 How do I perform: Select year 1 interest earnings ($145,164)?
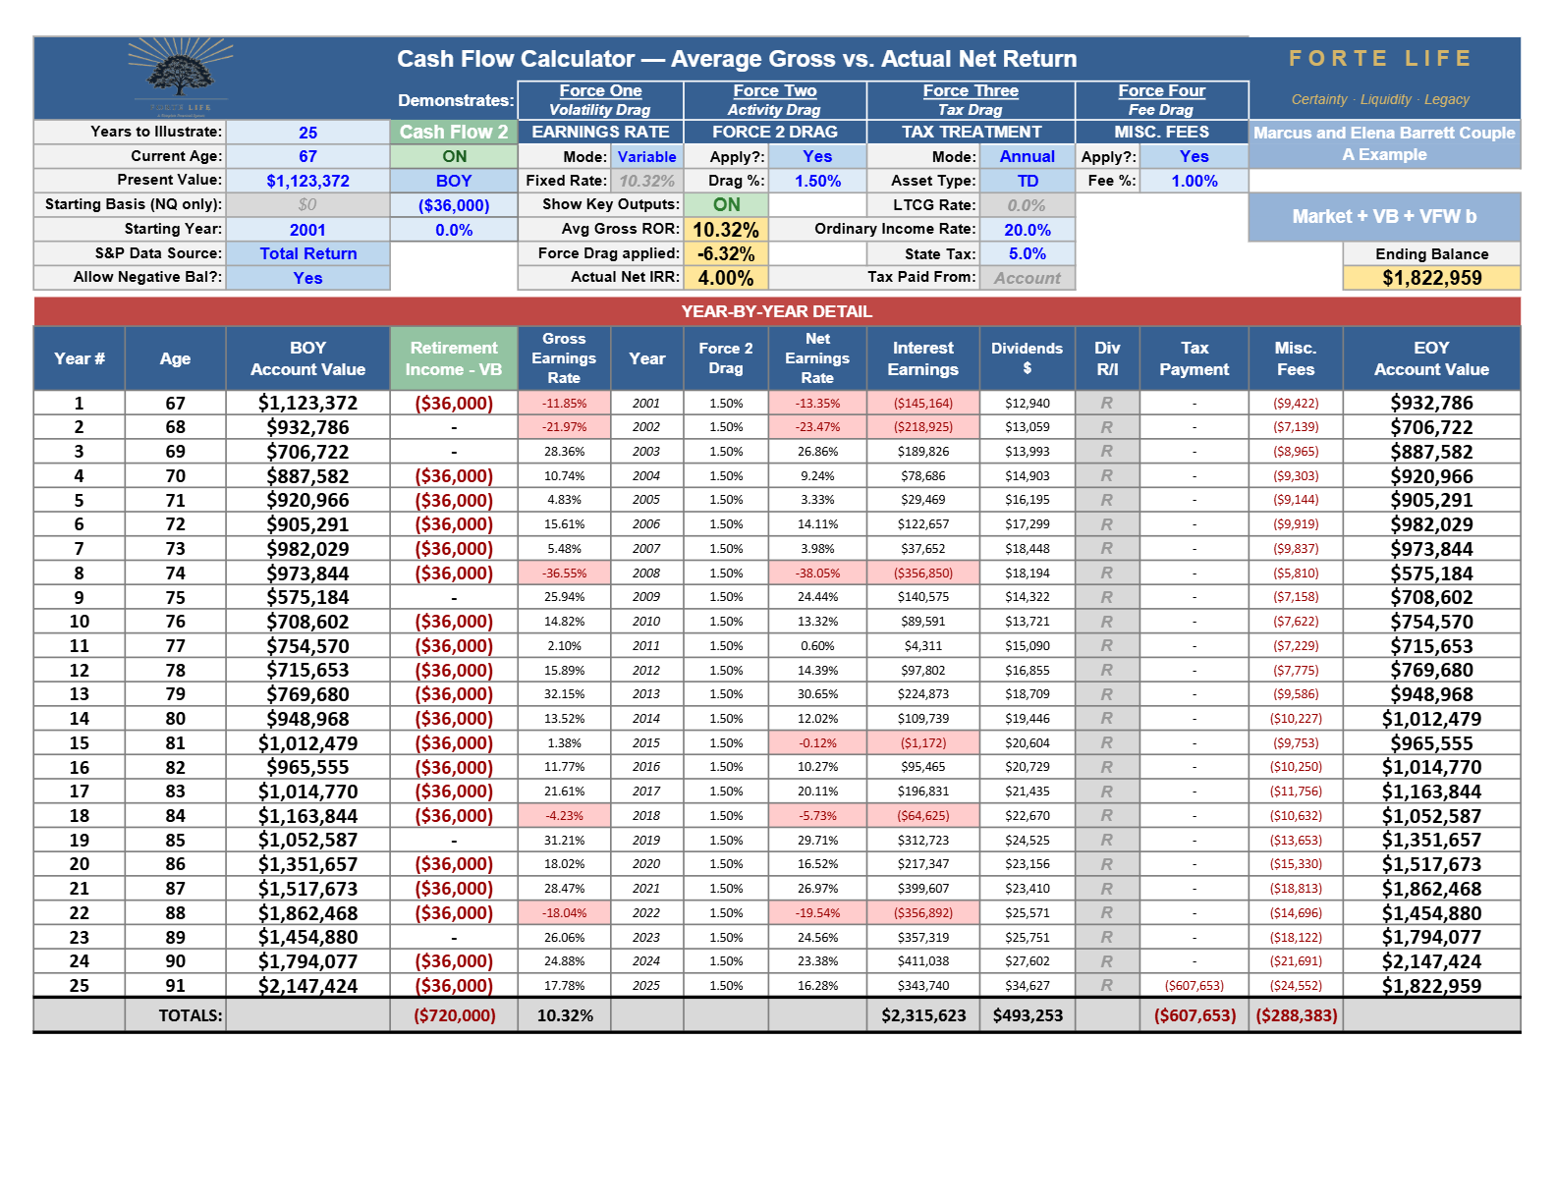tap(923, 404)
